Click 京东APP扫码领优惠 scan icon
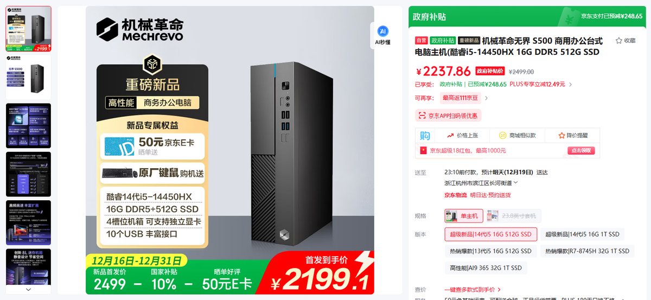651x300 pixels. (x=422, y=116)
